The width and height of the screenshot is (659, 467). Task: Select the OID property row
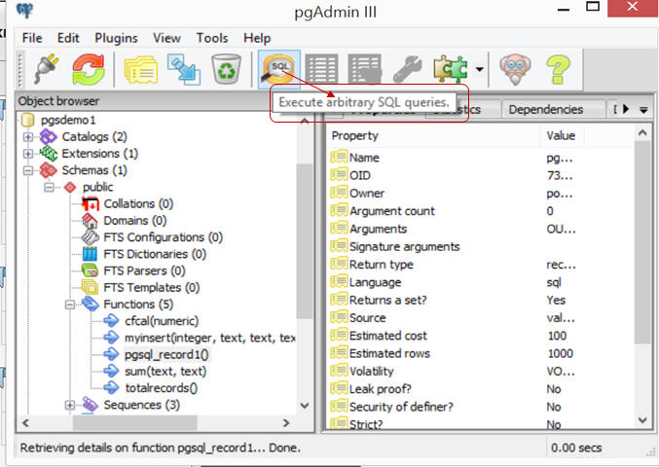pos(483,175)
